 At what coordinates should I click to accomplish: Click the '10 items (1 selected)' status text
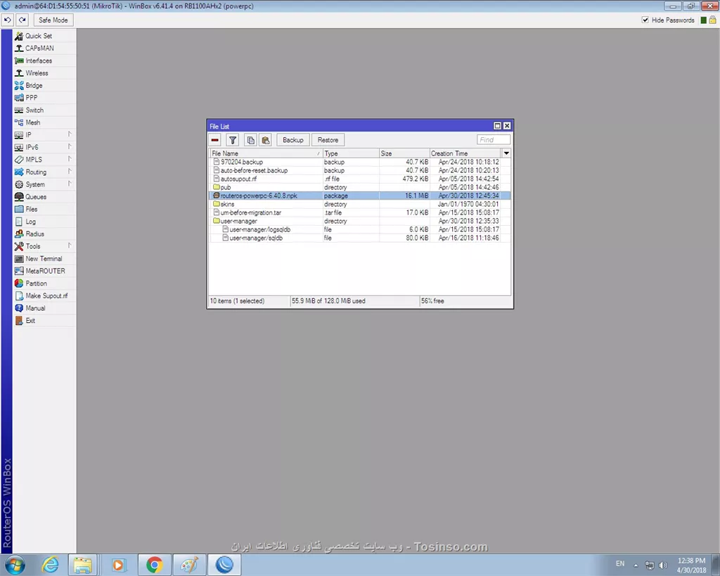[238, 301]
